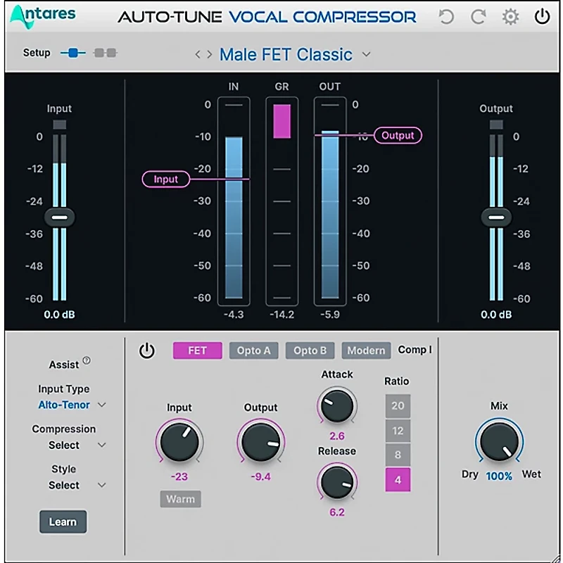The width and height of the screenshot is (563, 563).
Task: Switch to Opto B compressor mode
Action: [310, 350]
